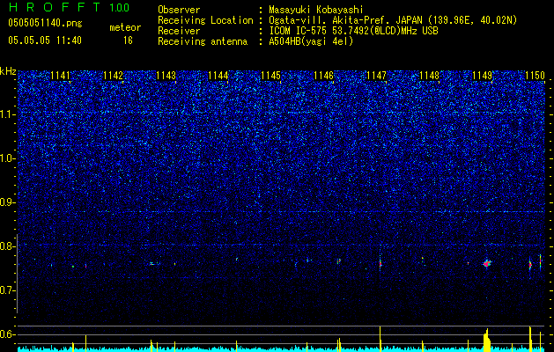Click the date stamp 05.05.05 11:40
This screenshot has height=352, width=554.
(45, 40)
